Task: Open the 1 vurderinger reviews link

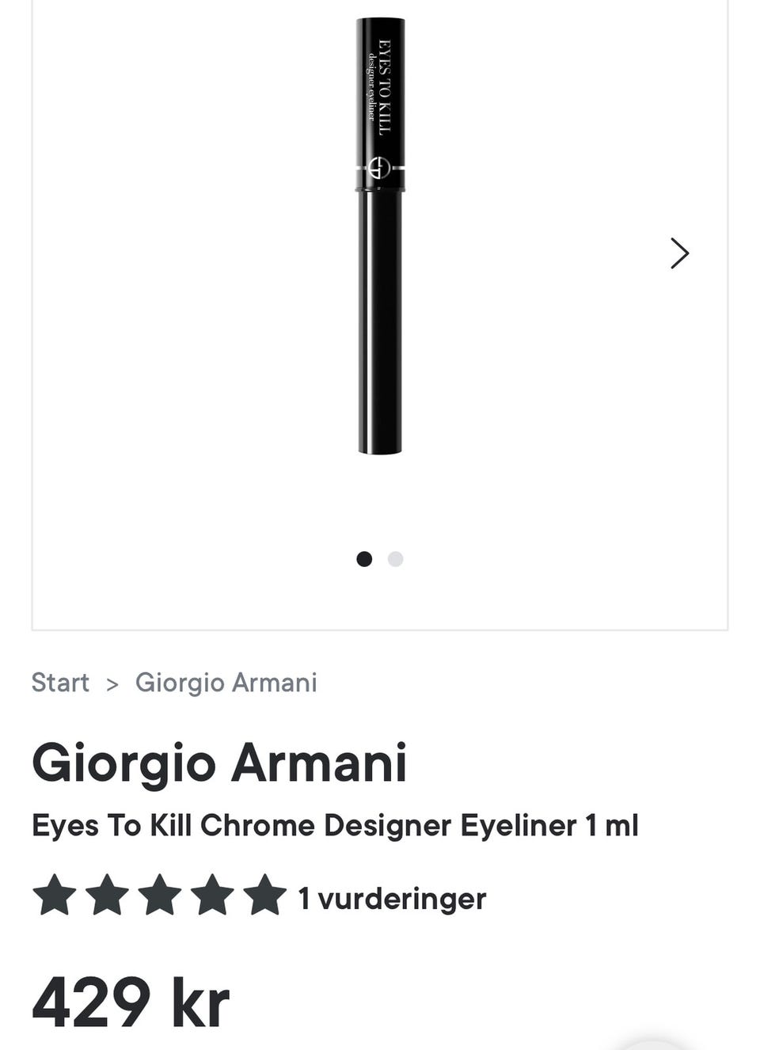Action: coord(392,899)
